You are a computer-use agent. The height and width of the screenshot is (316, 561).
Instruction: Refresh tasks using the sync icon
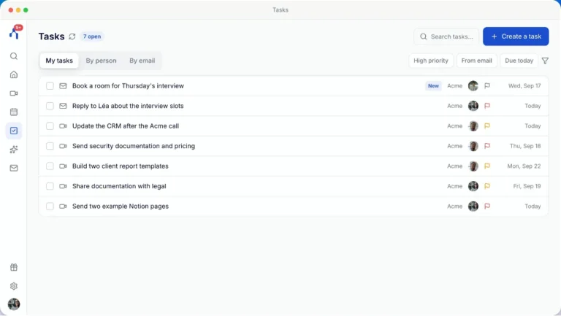(72, 36)
